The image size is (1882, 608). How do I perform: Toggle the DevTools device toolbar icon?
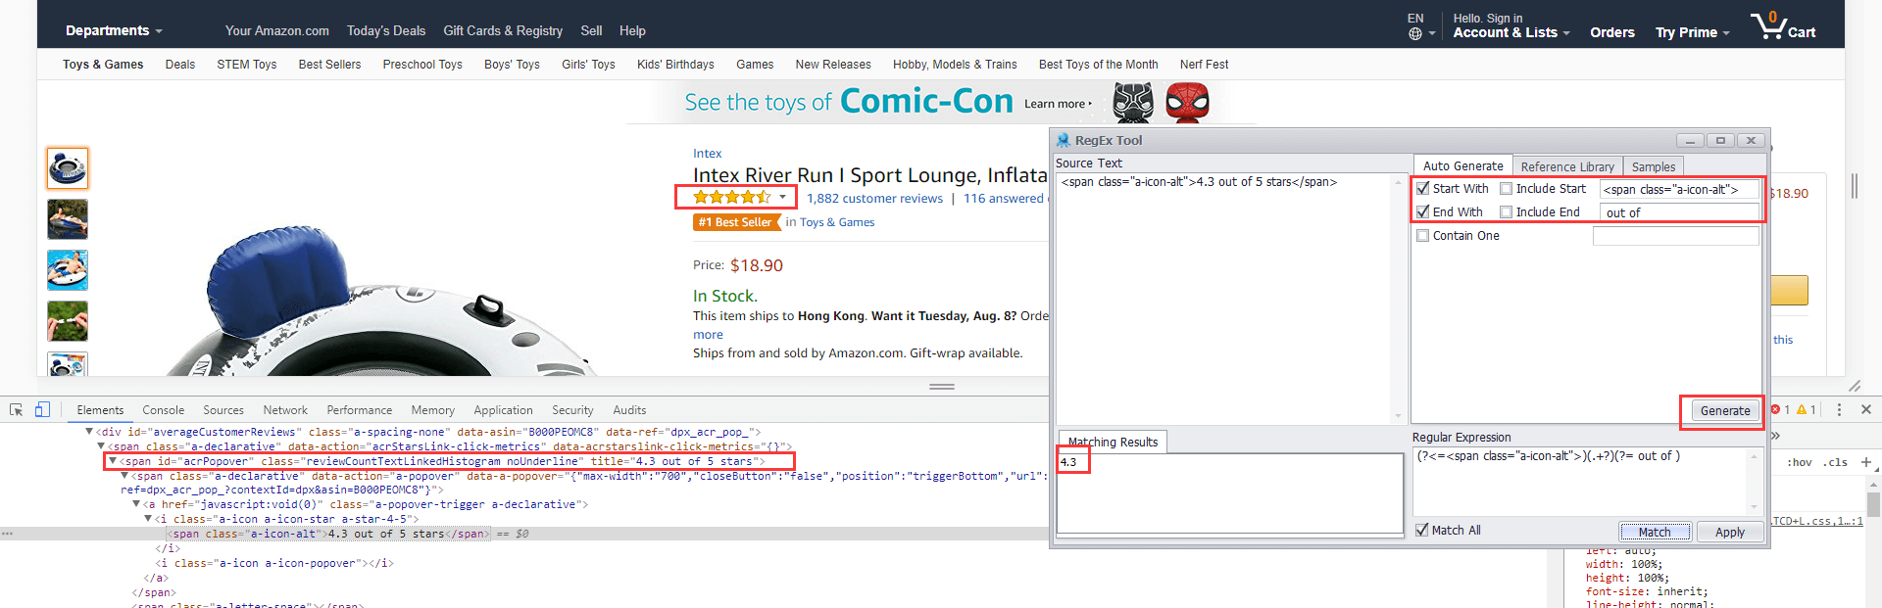[42, 409]
